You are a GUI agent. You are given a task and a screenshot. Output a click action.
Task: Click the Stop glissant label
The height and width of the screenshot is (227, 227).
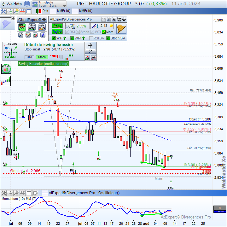tap(201, 167)
